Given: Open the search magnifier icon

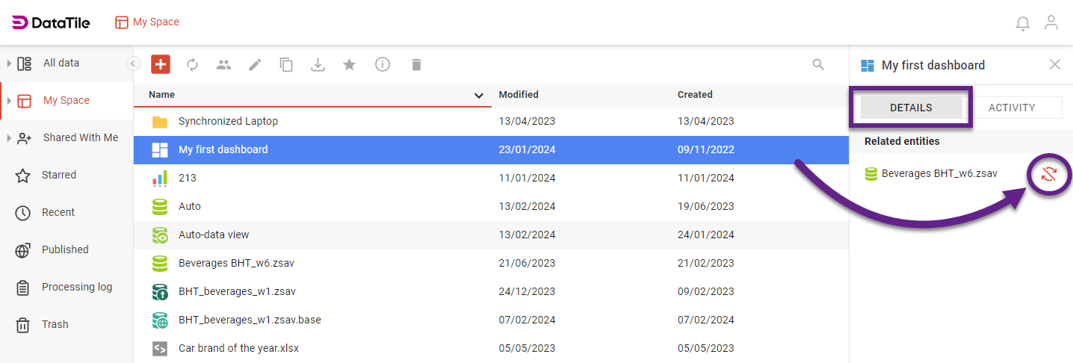Looking at the screenshot, I should (818, 65).
